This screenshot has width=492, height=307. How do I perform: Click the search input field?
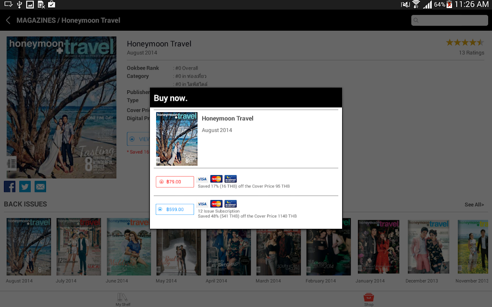pyautogui.click(x=449, y=20)
